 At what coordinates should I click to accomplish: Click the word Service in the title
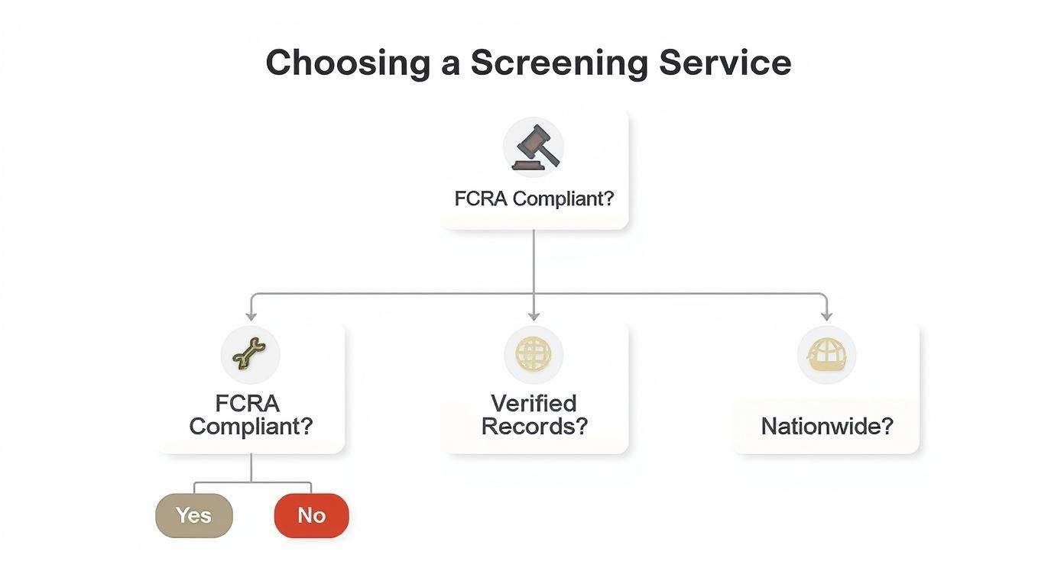(x=725, y=63)
